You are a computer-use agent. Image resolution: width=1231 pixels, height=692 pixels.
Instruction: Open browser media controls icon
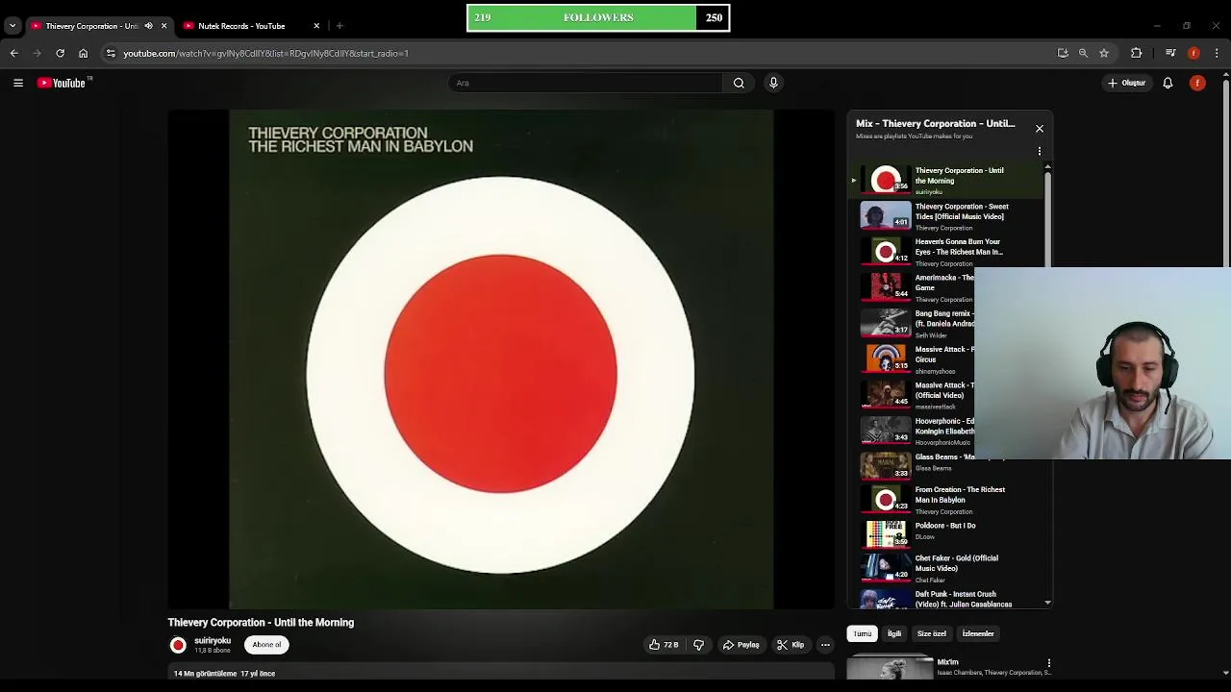click(1170, 53)
